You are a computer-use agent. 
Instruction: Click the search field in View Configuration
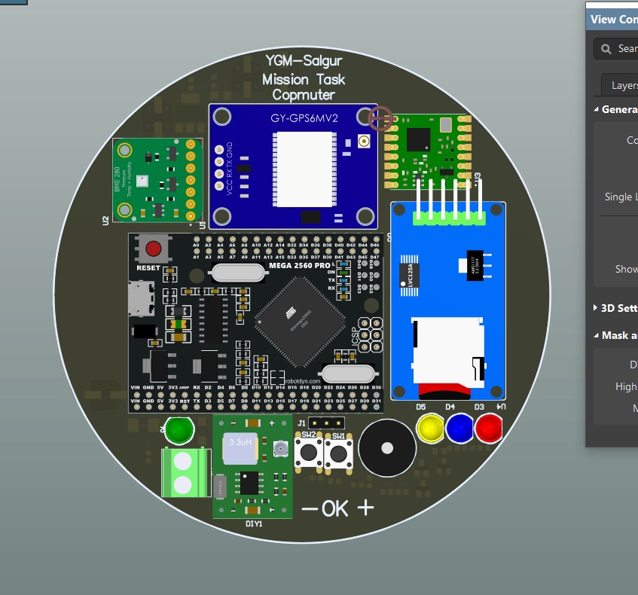pos(625,48)
